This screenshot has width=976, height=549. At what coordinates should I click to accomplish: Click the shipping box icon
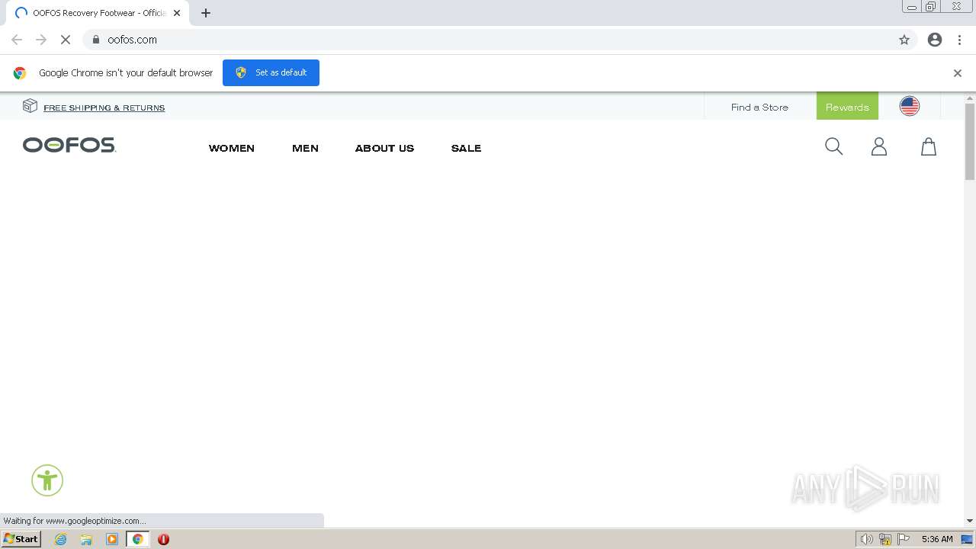coord(30,106)
